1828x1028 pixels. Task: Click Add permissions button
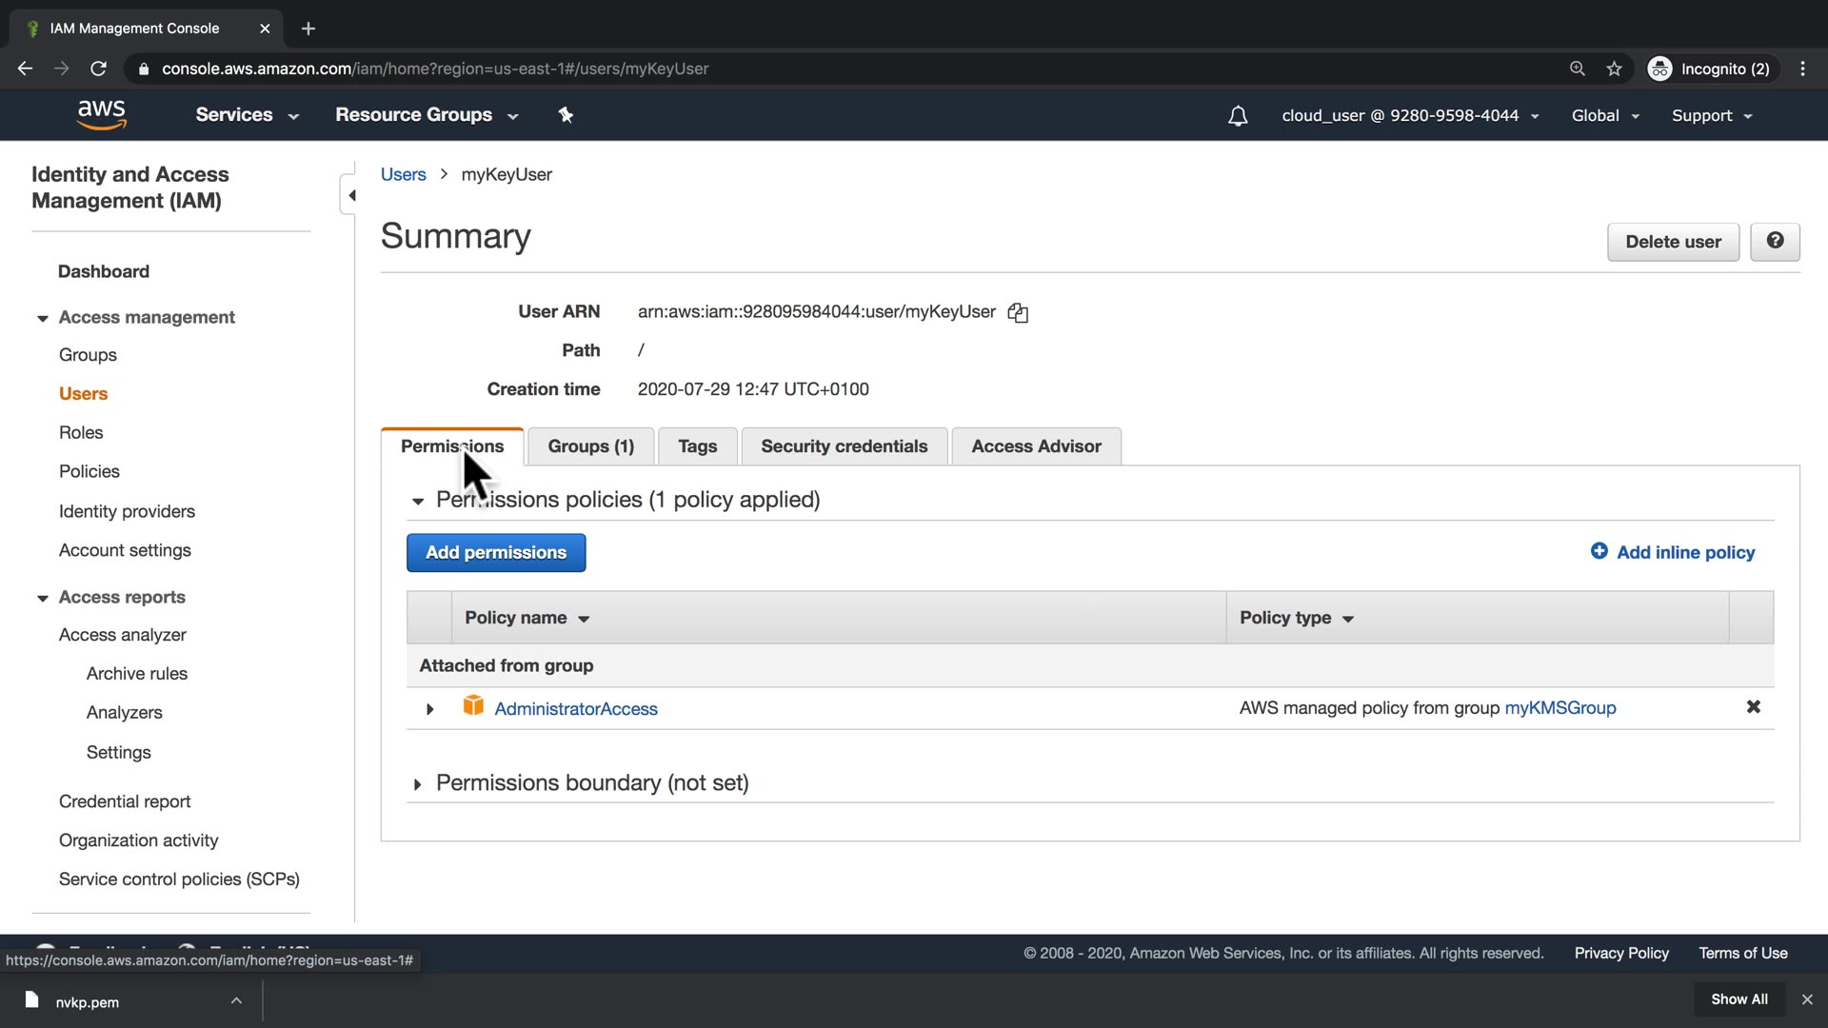click(x=495, y=553)
